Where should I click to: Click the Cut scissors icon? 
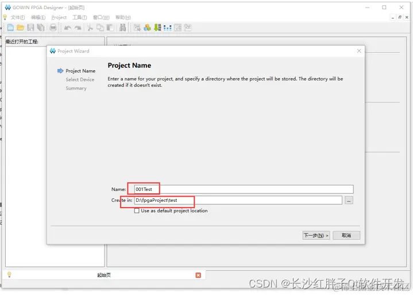pos(90,28)
